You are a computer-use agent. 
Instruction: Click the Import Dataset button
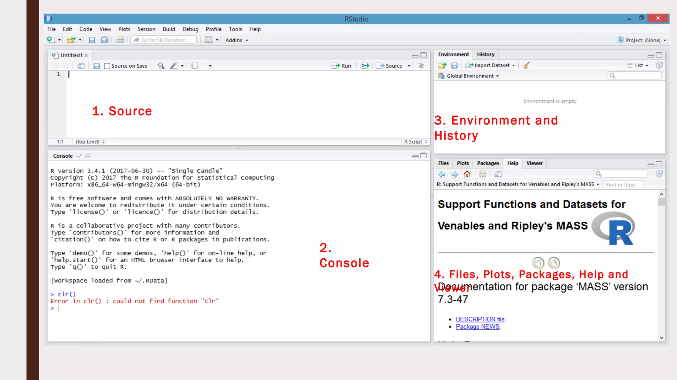click(490, 65)
